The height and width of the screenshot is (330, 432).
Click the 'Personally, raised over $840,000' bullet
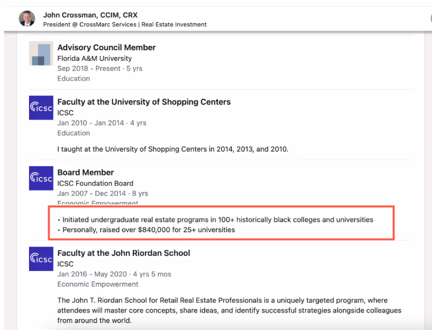pos(146,230)
